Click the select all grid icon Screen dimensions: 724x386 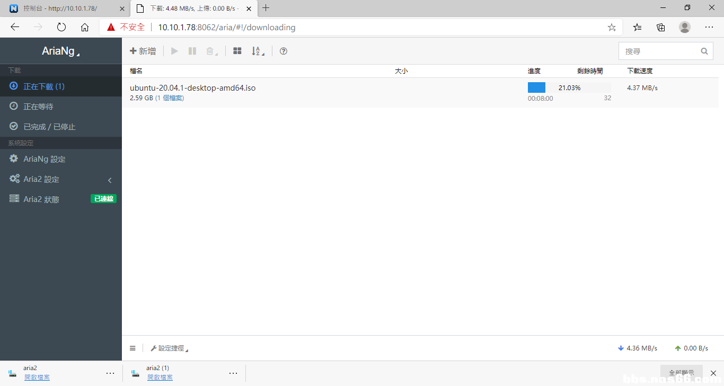pos(237,51)
